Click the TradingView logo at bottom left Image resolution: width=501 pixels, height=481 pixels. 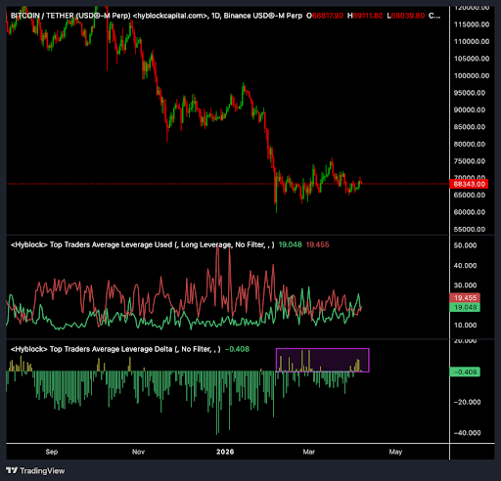tap(35, 470)
